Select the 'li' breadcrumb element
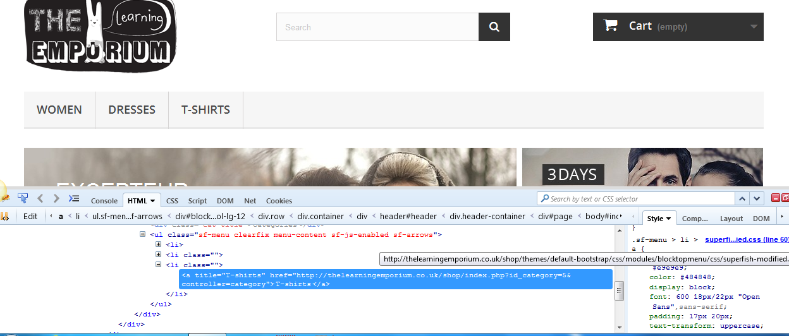 tap(78, 216)
